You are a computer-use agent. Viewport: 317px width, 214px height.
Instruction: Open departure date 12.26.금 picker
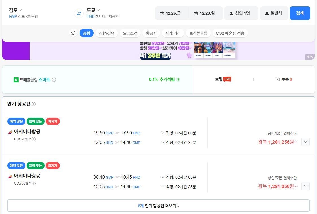172,13
